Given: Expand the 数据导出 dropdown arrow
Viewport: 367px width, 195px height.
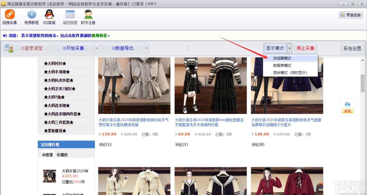Looking at the screenshot, I should (146, 48).
